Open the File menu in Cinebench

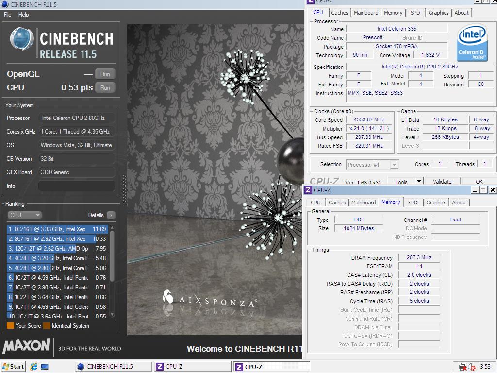click(x=8, y=15)
